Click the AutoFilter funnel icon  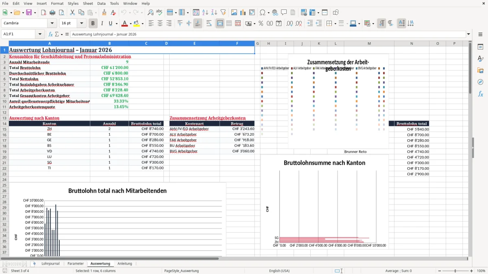click(223, 13)
